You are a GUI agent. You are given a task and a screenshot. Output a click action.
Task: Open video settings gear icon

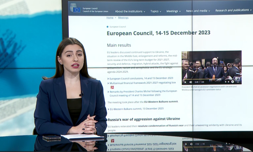[x=233, y=81]
